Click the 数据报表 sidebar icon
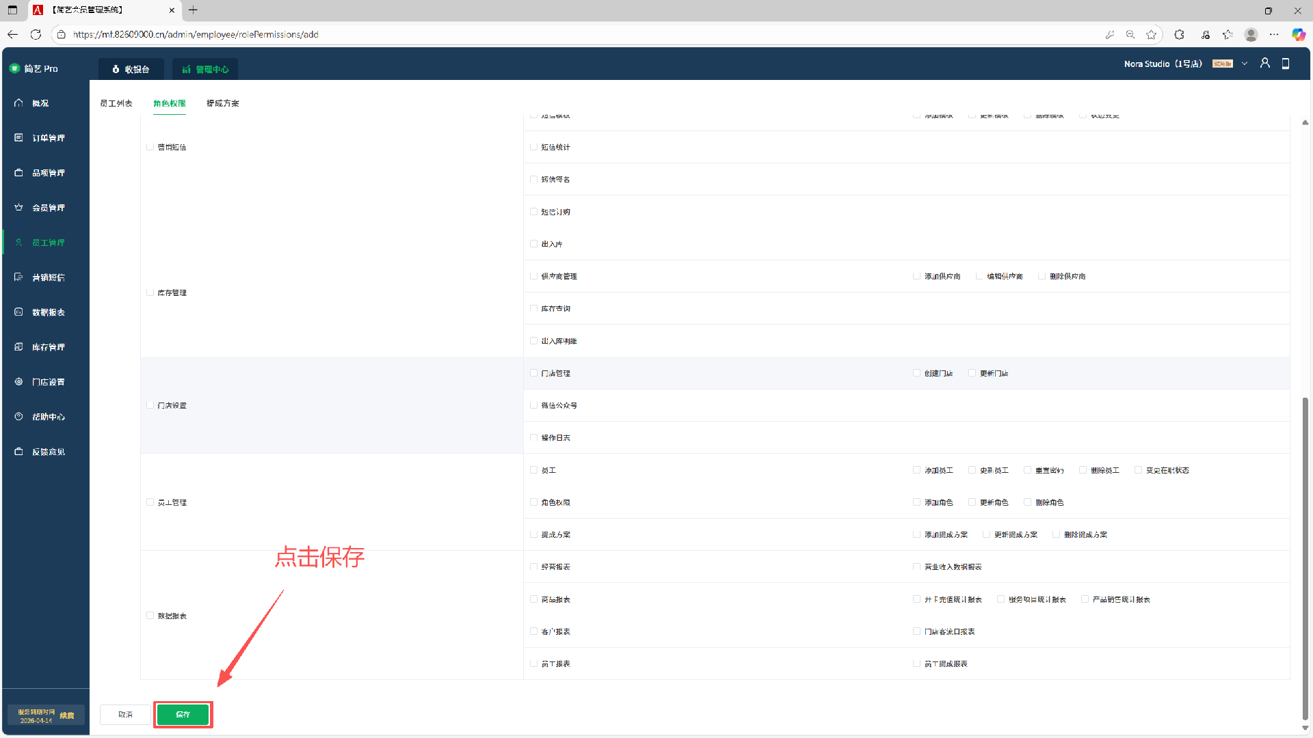Screen dimensions: 1313x738 pyautogui.click(x=18, y=312)
